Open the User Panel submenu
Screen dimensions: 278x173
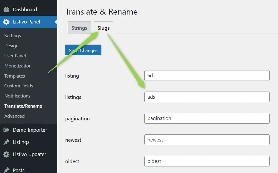[x=15, y=56]
